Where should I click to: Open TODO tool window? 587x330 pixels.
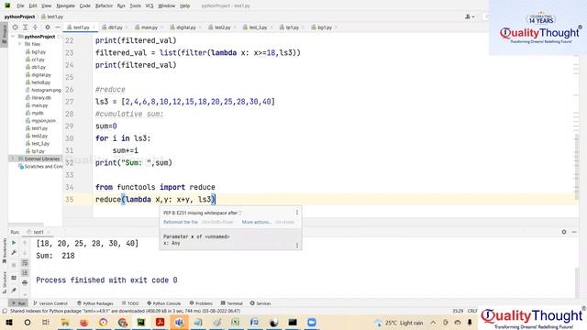(130, 303)
